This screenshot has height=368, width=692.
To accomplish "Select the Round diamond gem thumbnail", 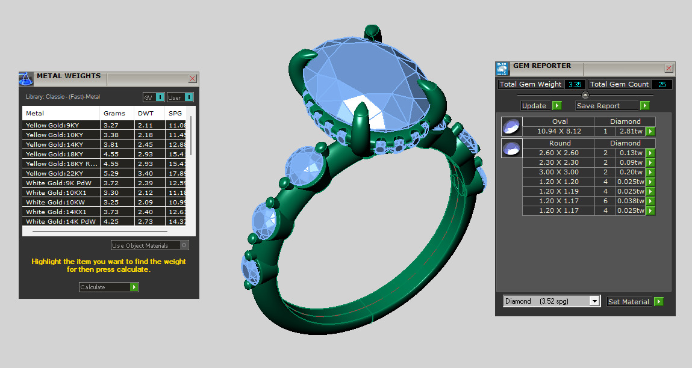I will tap(512, 148).
